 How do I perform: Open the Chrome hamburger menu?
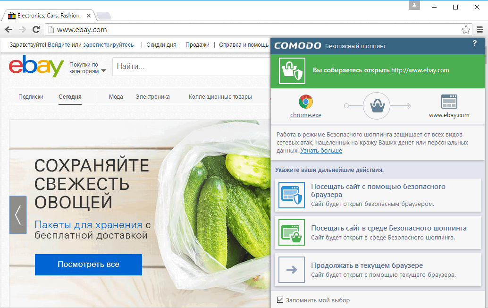tap(480, 30)
